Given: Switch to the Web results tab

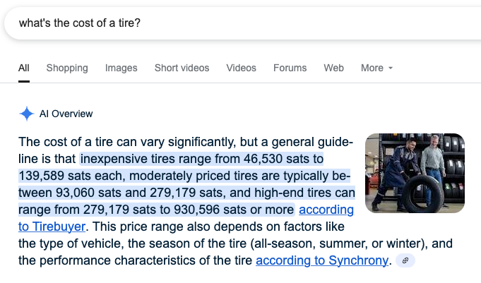Looking at the screenshot, I should pyautogui.click(x=334, y=68).
